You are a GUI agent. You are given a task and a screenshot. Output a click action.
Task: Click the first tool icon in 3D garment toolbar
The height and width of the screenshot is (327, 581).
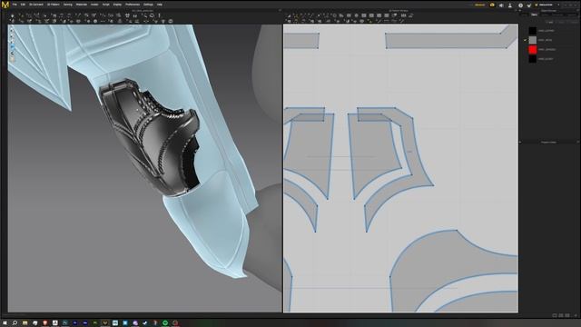13,15
